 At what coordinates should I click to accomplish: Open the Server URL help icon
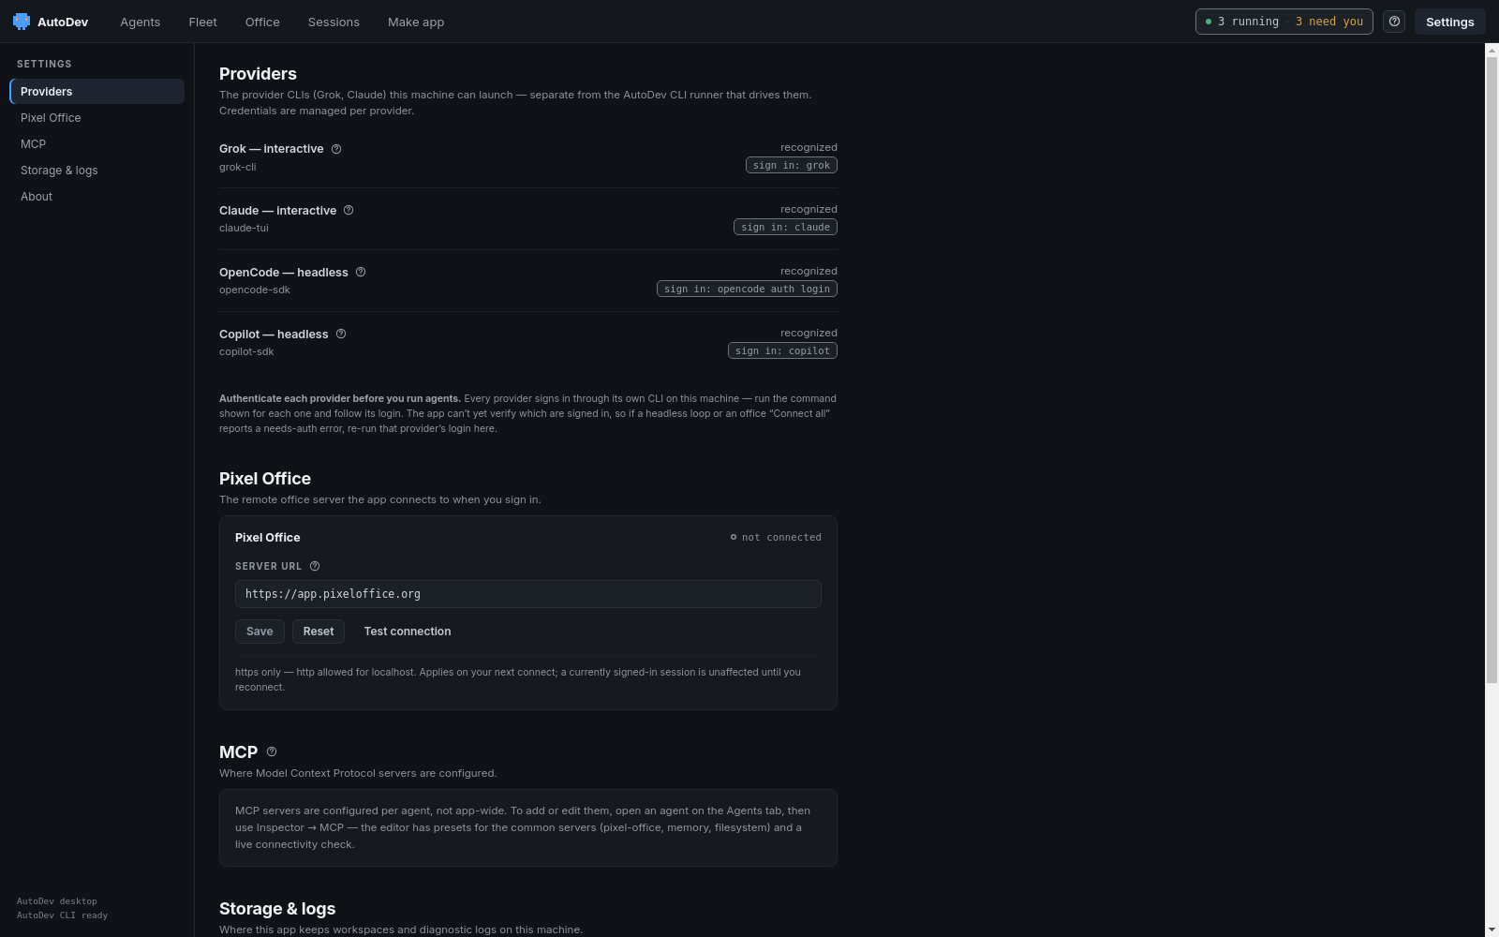tap(315, 566)
